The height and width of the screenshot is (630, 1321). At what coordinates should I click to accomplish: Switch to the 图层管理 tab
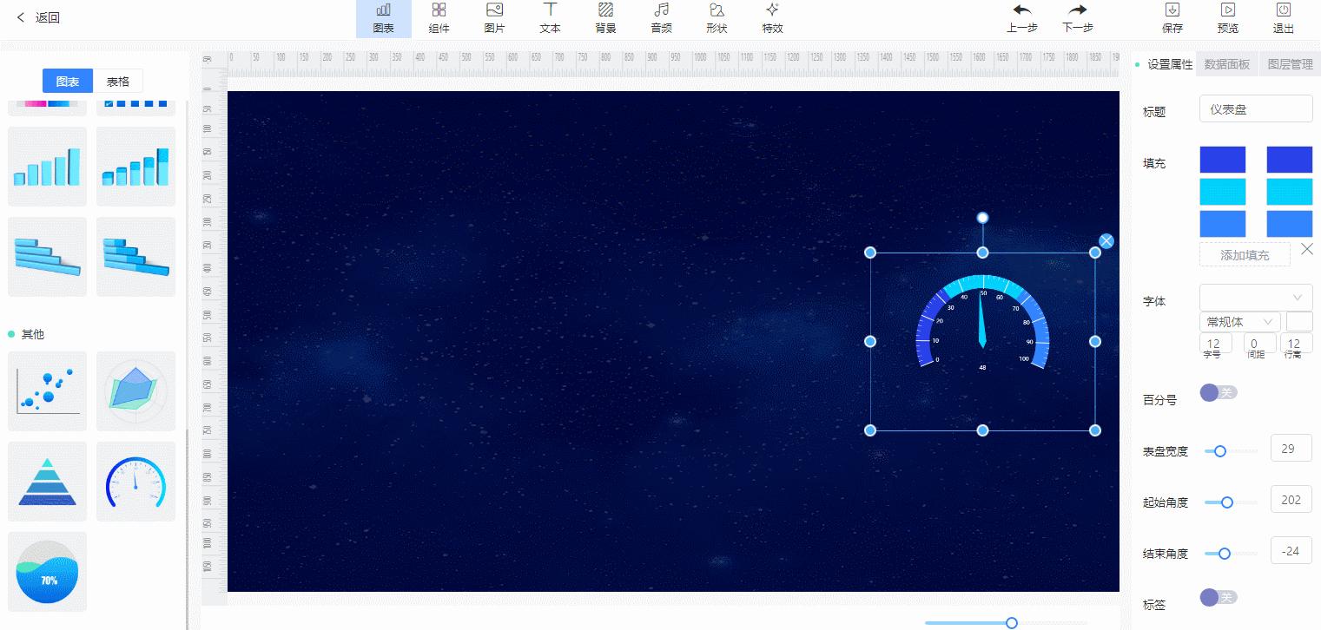click(1290, 64)
